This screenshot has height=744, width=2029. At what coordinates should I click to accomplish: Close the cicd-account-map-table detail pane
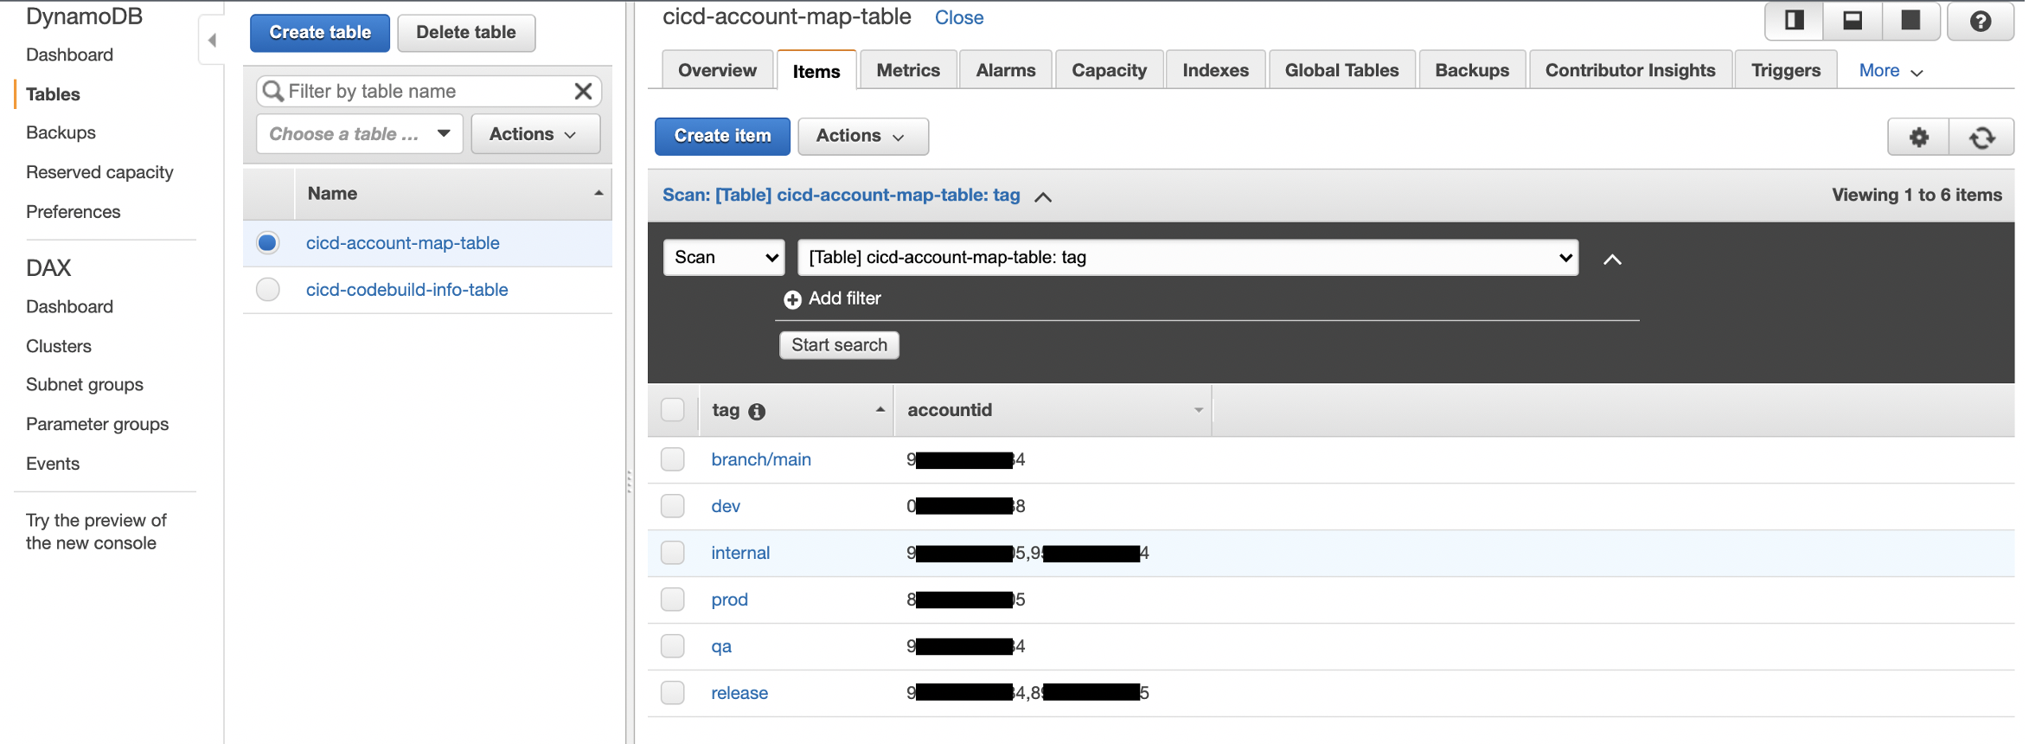[958, 18]
